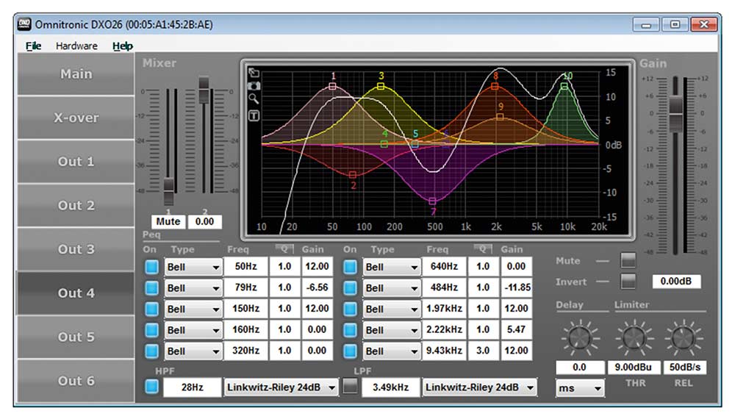Select EQ node 5 on the graph

pos(415,144)
